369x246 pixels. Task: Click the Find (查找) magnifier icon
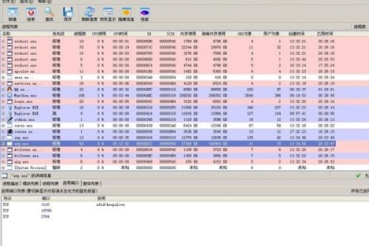49,12
